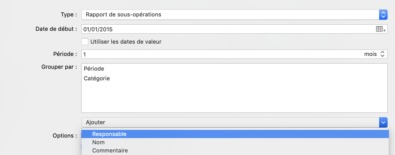Screen dimensions: 395x155
Task: Open the mois period unit dropdown
Action: (371, 54)
